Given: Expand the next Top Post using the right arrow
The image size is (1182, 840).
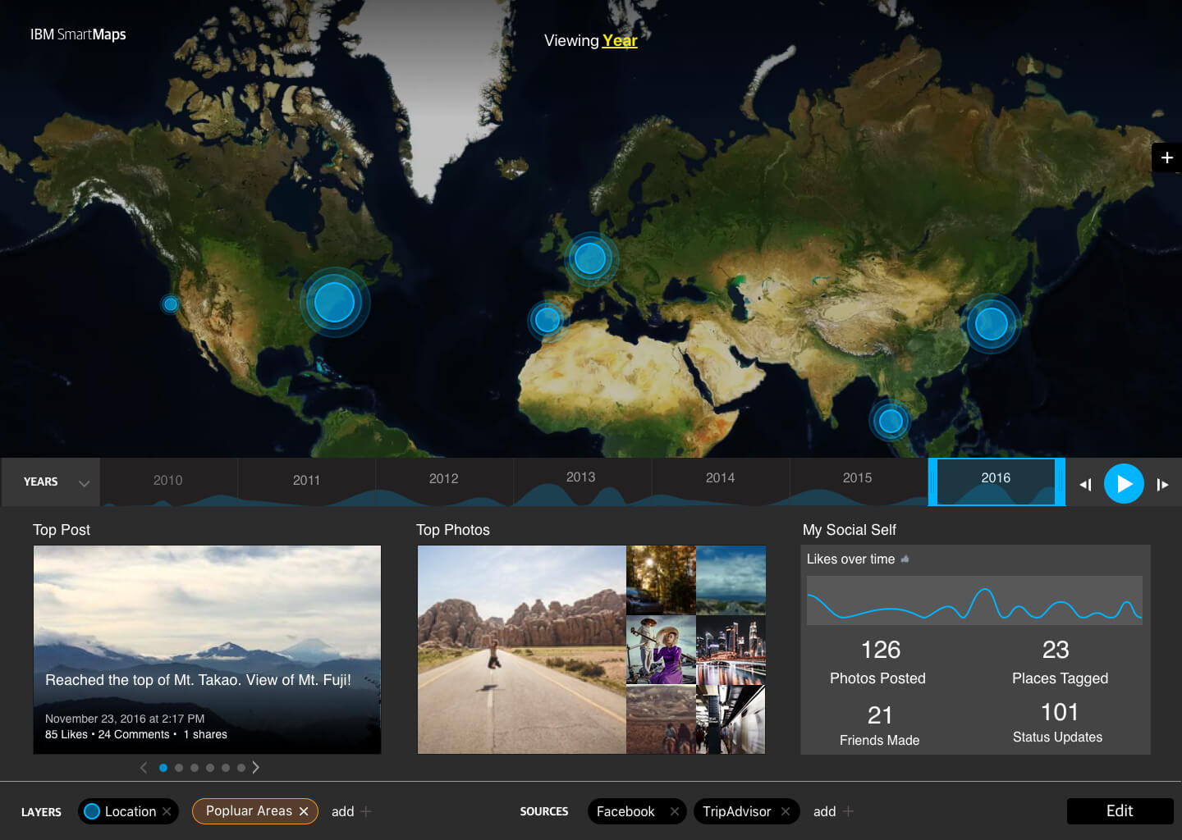Looking at the screenshot, I should coord(255,767).
